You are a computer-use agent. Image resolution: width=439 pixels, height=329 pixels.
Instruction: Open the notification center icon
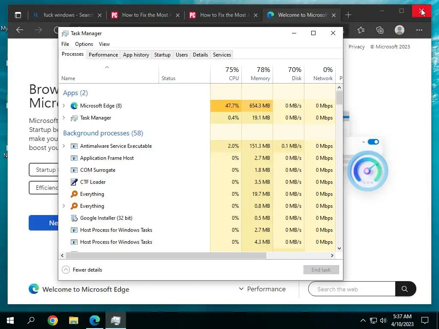pos(425,320)
